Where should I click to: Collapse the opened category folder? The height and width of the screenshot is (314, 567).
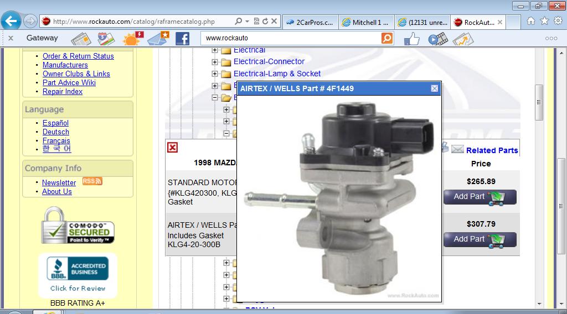pyautogui.click(x=215, y=97)
